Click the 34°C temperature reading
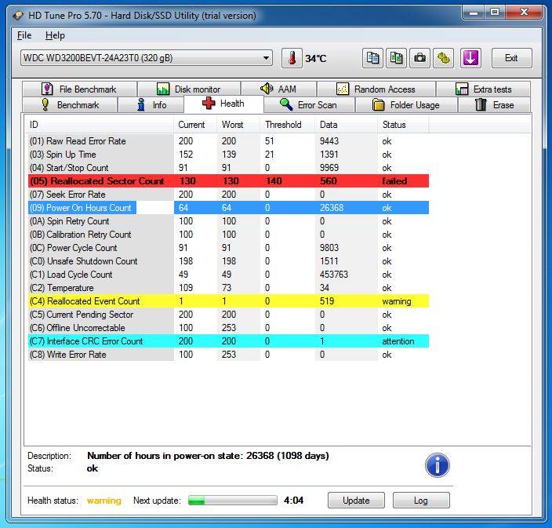552x528 pixels. (x=316, y=59)
